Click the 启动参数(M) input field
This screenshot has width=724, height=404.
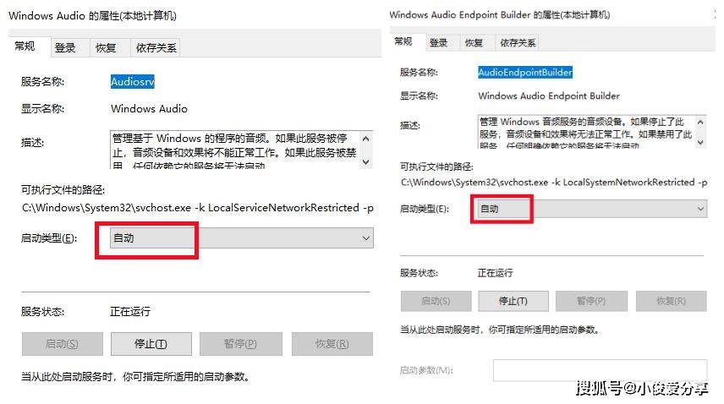(x=600, y=370)
